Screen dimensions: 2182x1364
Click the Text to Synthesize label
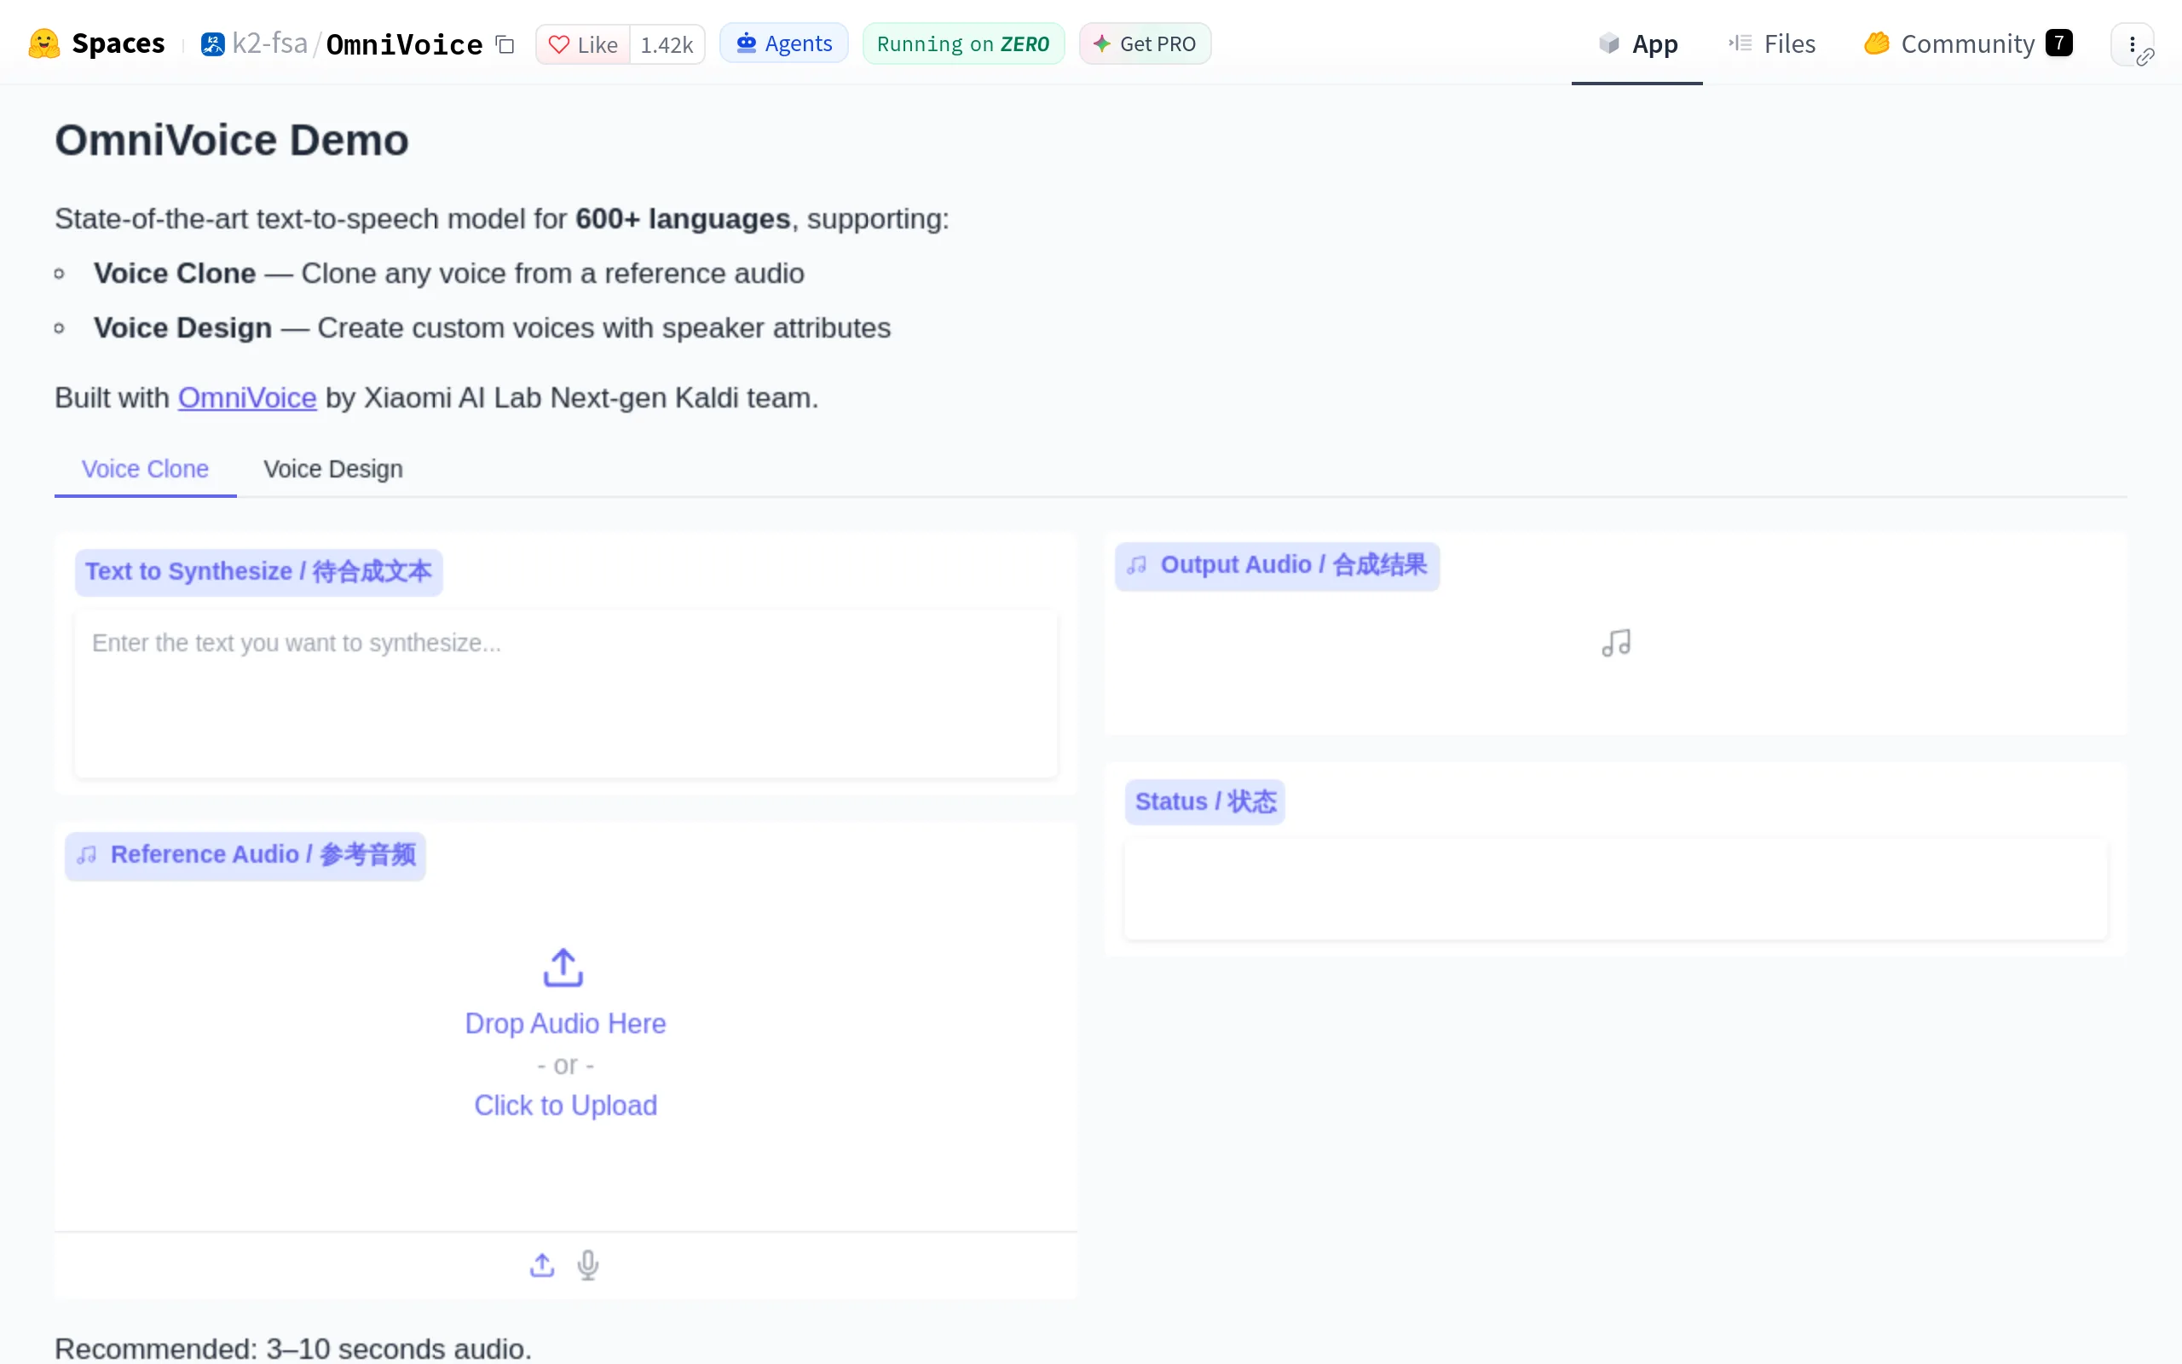point(259,572)
